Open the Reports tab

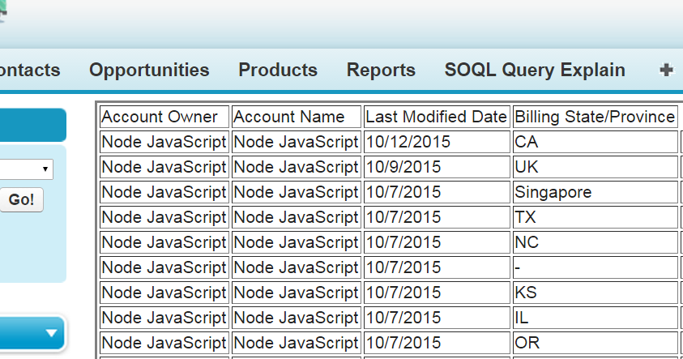381,71
